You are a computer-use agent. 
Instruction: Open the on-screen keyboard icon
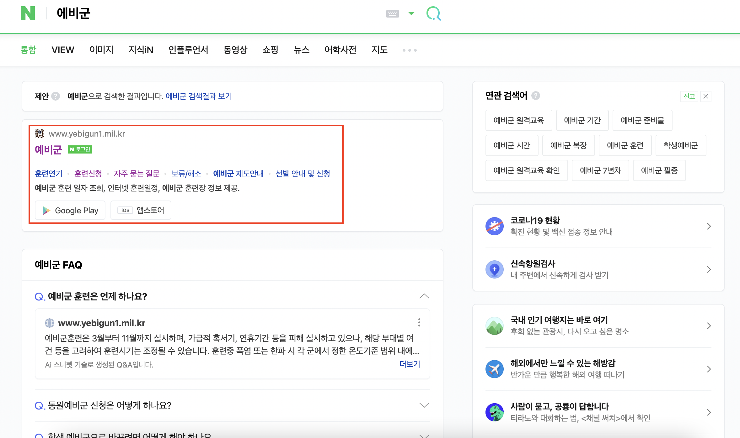tap(392, 13)
